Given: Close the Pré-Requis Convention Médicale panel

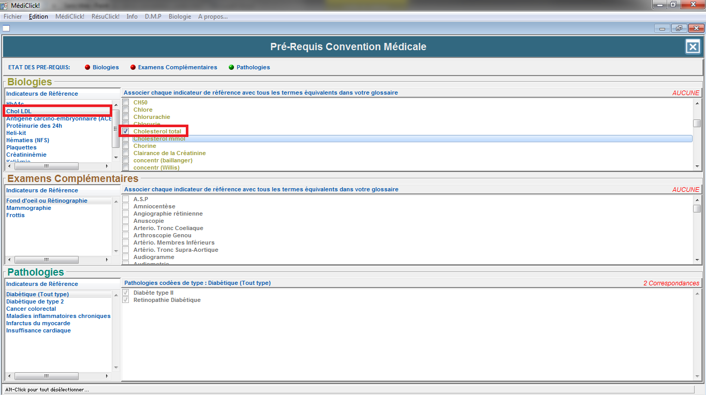Looking at the screenshot, I should click(x=693, y=47).
